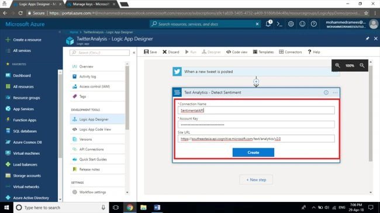The height and width of the screenshot is (213, 380).
Task: Reload the browser page
Action: click(20, 13)
